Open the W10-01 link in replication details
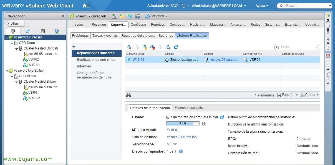 click(173, 130)
